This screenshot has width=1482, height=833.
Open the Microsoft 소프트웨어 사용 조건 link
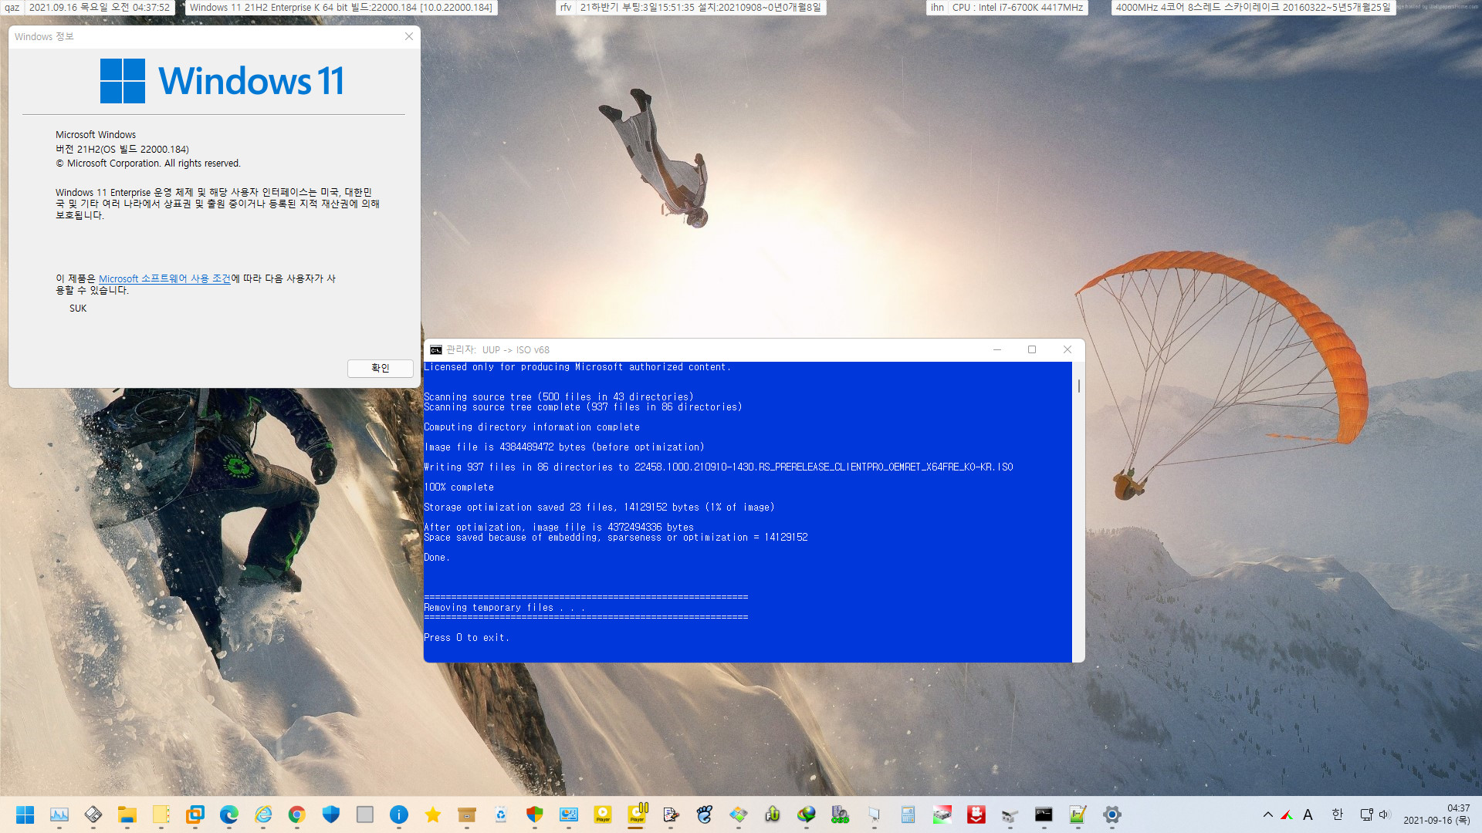[164, 278]
